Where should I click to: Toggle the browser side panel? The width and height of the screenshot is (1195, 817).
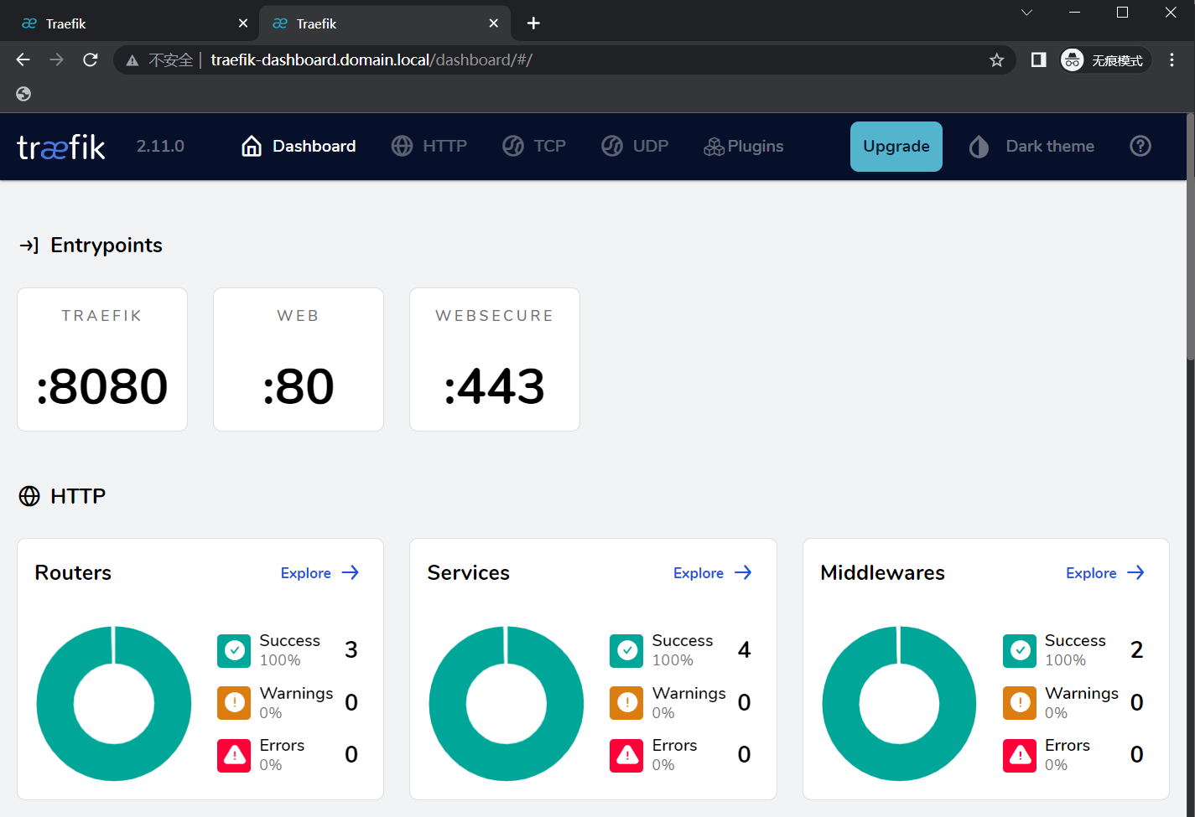[1038, 59]
